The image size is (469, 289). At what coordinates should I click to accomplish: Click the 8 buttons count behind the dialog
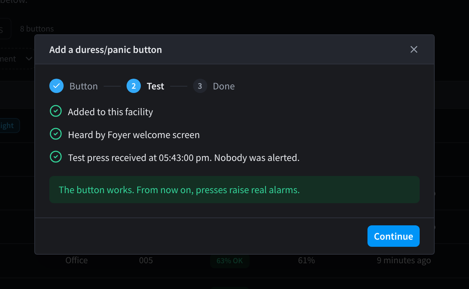point(37,29)
